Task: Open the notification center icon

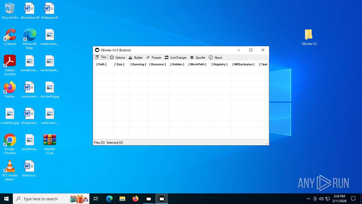Action: click(x=353, y=199)
